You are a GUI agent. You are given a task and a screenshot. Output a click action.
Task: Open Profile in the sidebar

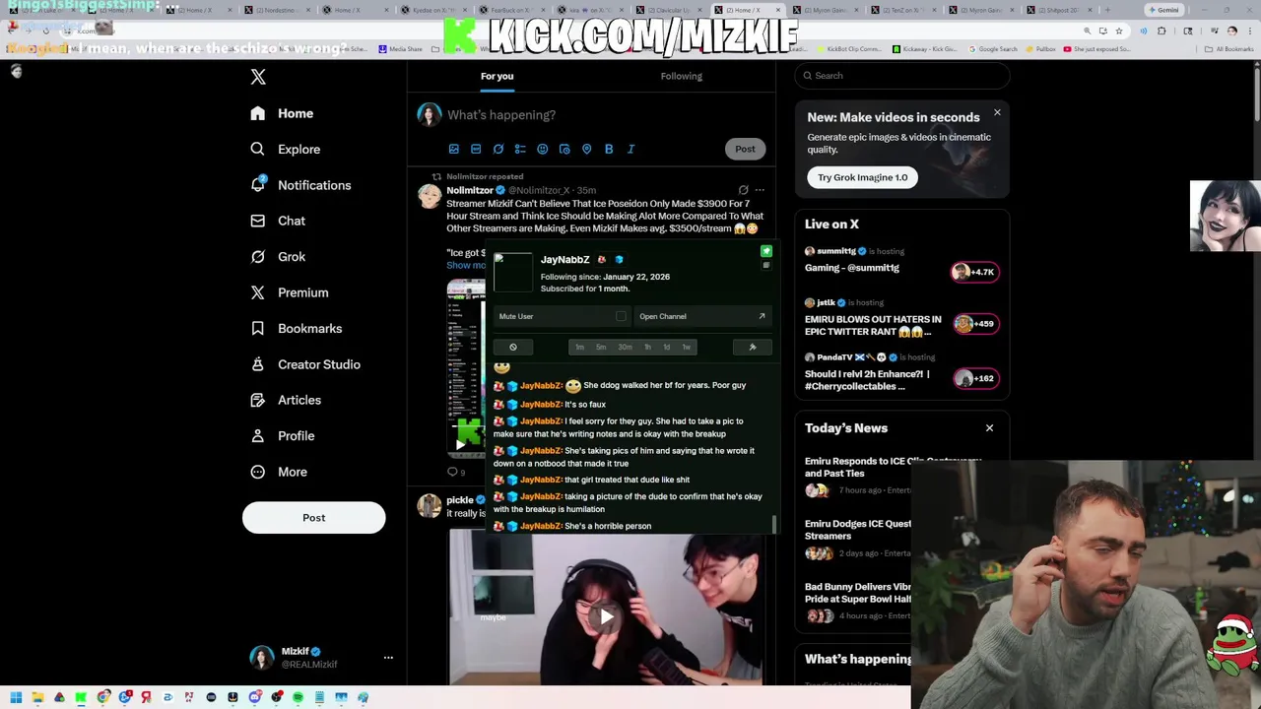(283, 435)
